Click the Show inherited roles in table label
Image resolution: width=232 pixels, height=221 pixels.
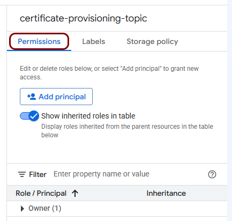pyautogui.click(x=88, y=116)
